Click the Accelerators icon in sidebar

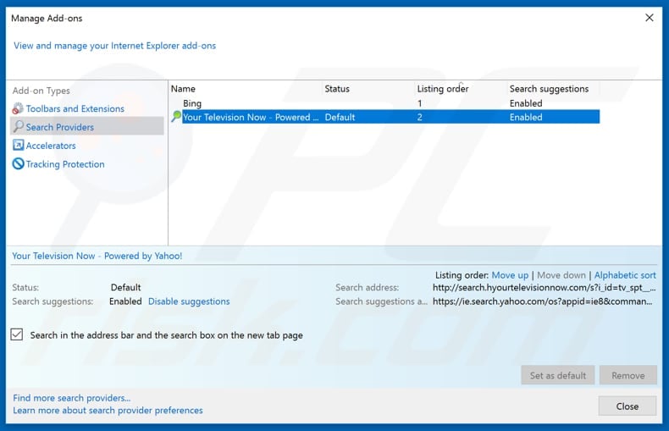click(18, 145)
